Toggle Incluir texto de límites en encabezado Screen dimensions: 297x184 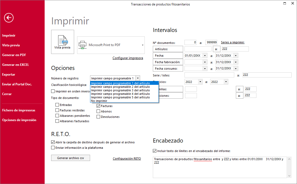[154, 151]
